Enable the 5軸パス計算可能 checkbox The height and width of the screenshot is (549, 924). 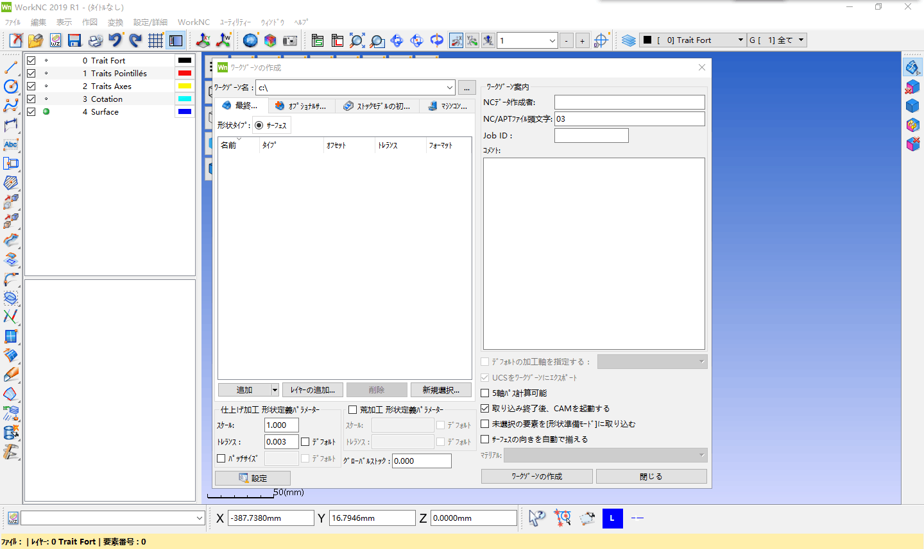tap(485, 393)
